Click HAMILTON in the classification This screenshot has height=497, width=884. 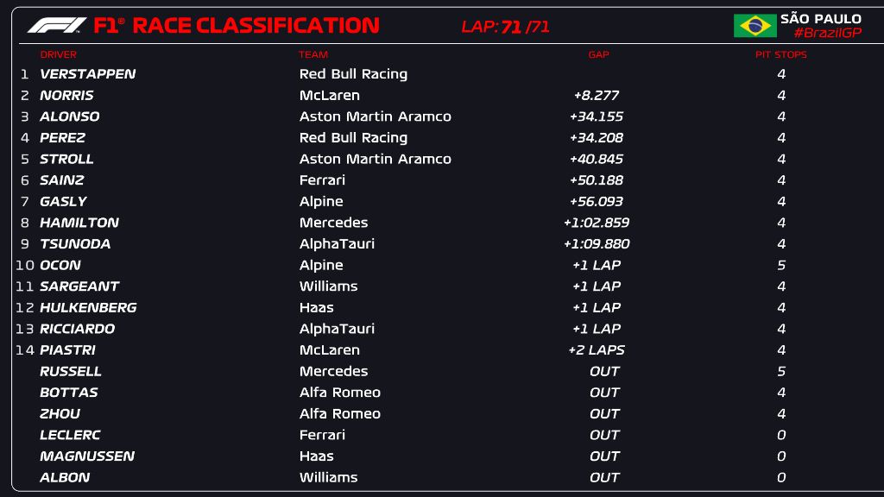(79, 223)
